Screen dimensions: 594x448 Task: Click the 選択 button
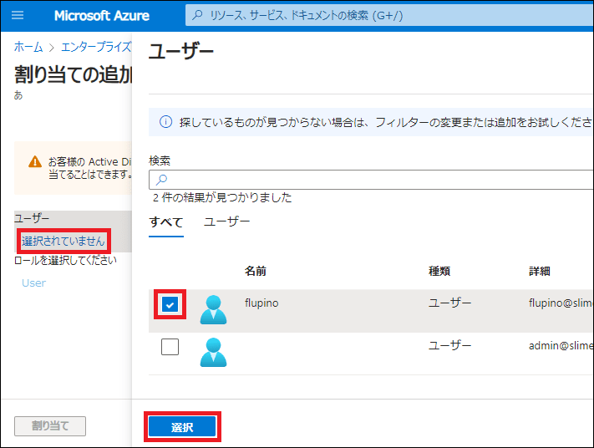[182, 427]
